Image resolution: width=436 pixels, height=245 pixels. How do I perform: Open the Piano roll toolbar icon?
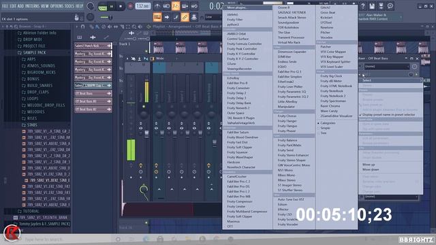click(157, 17)
